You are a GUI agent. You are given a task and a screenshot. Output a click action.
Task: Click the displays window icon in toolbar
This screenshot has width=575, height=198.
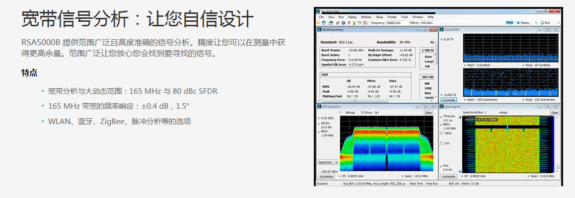click(331, 23)
